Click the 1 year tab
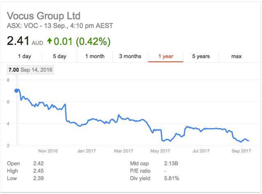Screen dimensions: 262x194 (x=166, y=57)
